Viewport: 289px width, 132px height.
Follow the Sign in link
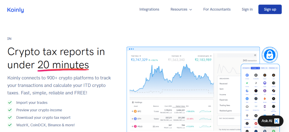click(247, 9)
